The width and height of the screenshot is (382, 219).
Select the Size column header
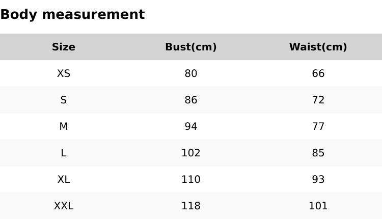click(x=64, y=47)
